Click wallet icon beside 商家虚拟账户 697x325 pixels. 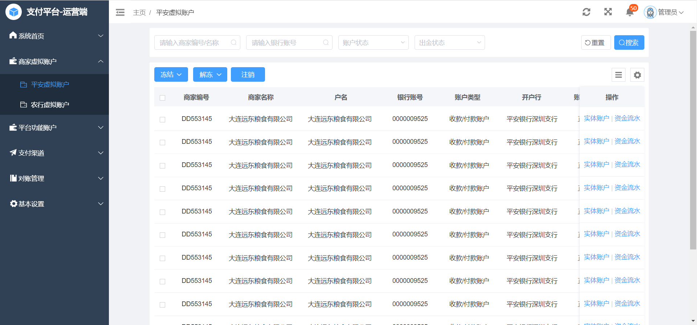13,61
